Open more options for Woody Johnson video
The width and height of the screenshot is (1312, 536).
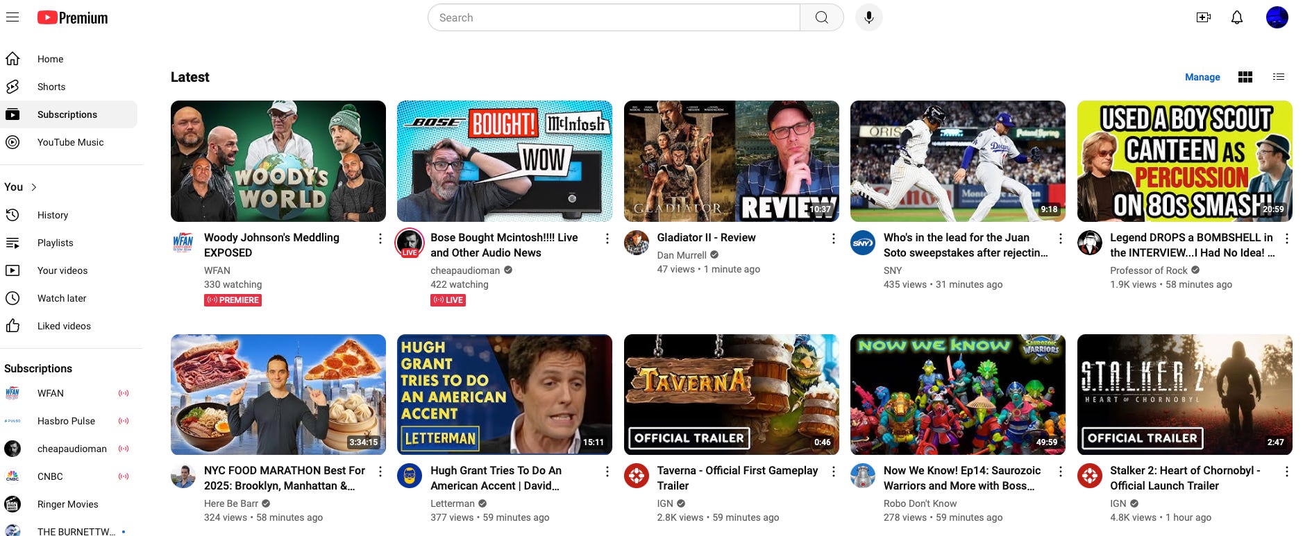tap(380, 239)
